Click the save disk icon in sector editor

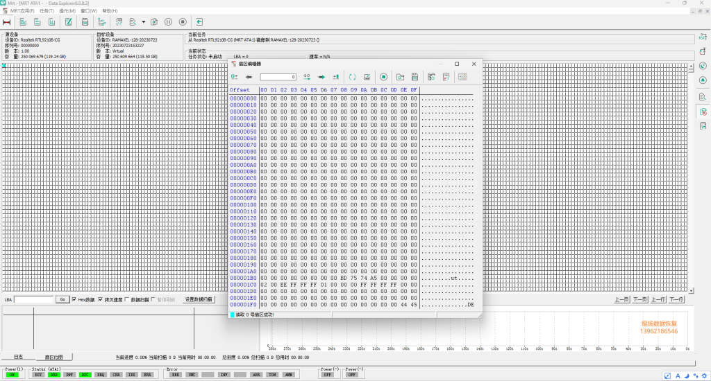(415, 77)
